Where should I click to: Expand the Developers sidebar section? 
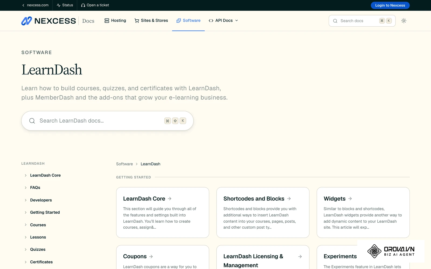click(26, 200)
